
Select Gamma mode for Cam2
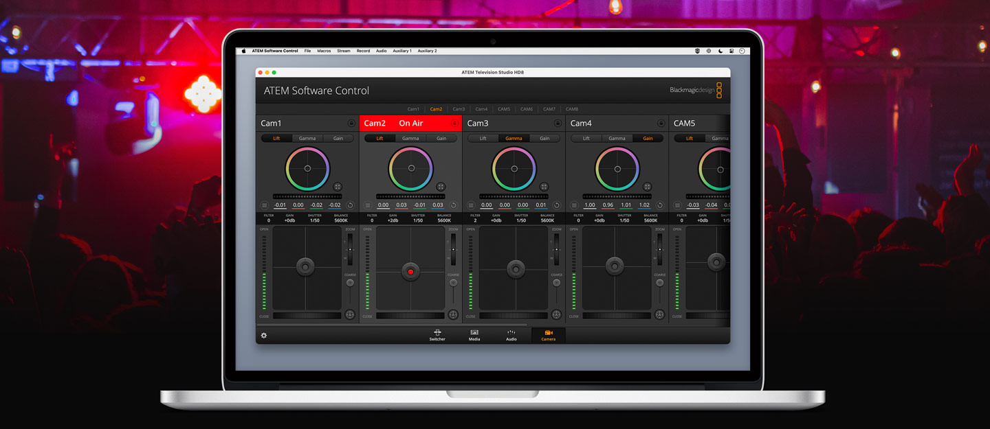point(410,139)
